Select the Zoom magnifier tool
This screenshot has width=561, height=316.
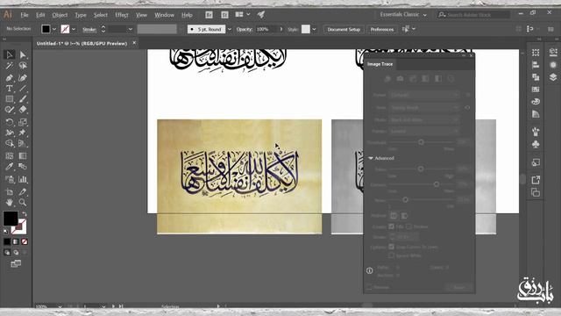coord(23,203)
